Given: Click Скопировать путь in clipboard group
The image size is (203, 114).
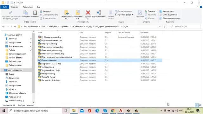Looking at the screenshot, I should (49, 15).
